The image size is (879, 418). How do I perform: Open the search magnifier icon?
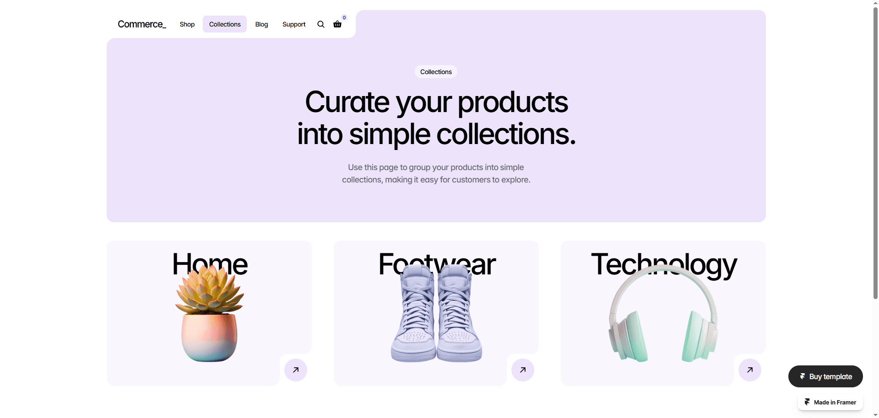[321, 24]
